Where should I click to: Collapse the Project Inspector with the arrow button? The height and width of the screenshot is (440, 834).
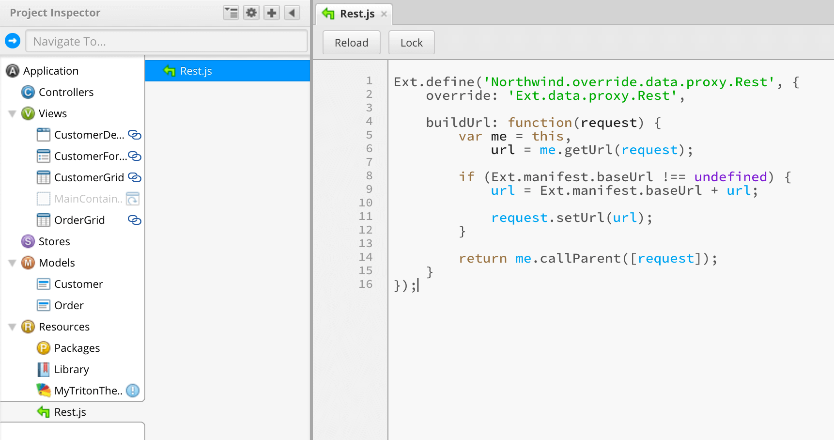pos(292,13)
